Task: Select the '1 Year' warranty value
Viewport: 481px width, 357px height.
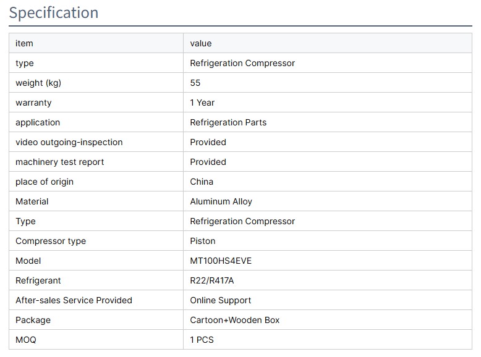Action: click(x=202, y=103)
